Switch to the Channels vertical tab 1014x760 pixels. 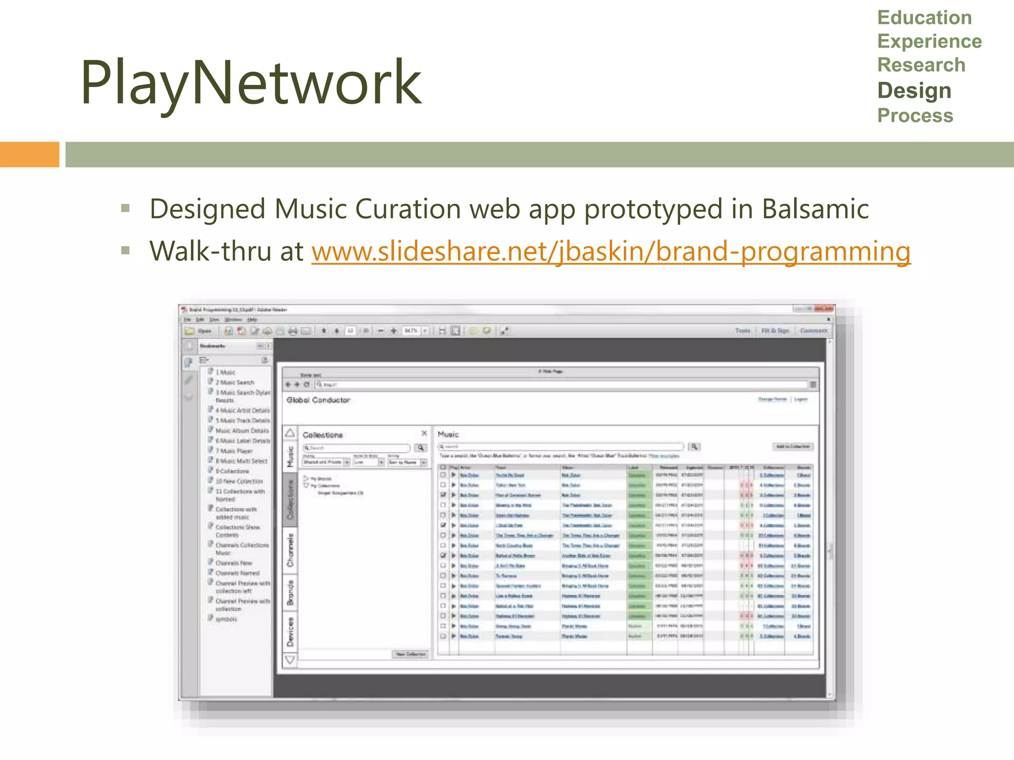coord(290,551)
